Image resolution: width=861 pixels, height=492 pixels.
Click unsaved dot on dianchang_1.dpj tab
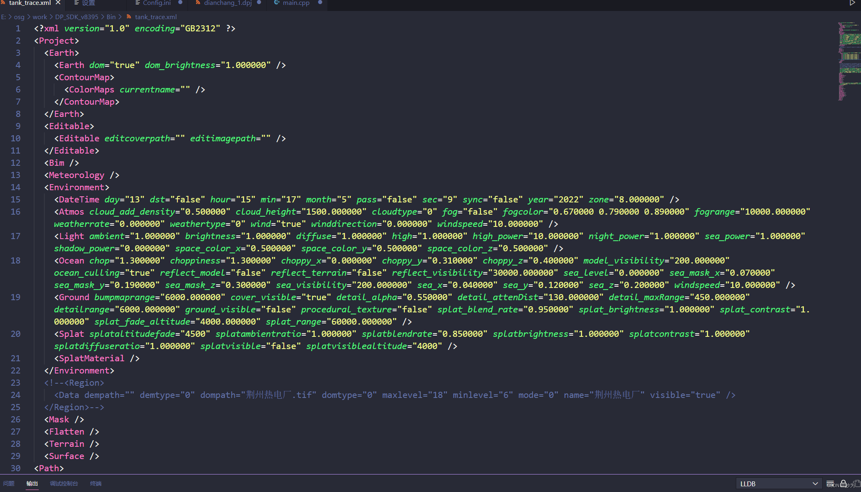click(x=259, y=2)
